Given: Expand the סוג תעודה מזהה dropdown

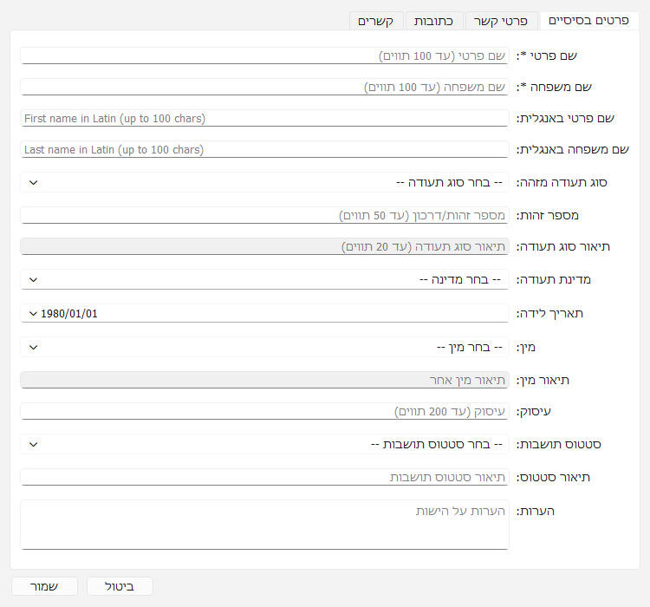Looking at the screenshot, I should click(264, 182).
